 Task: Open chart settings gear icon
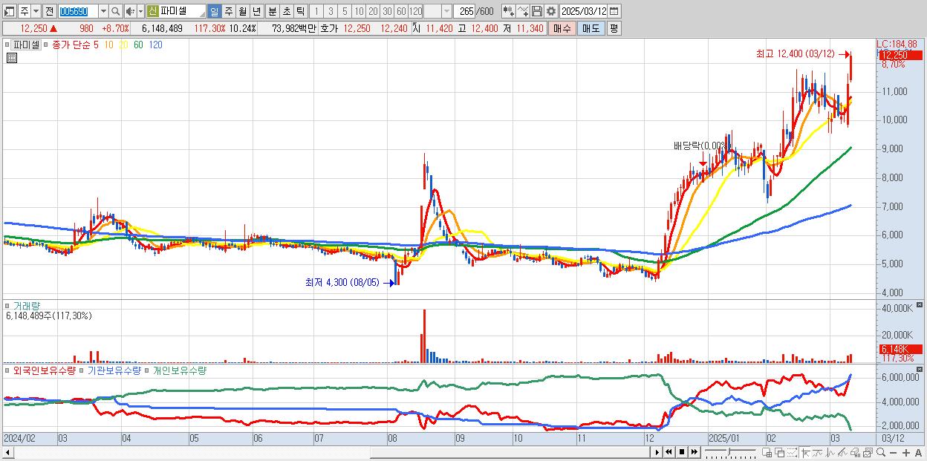coord(551,11)
